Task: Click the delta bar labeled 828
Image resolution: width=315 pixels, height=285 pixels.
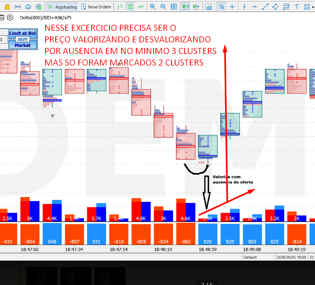Action: 208,234
